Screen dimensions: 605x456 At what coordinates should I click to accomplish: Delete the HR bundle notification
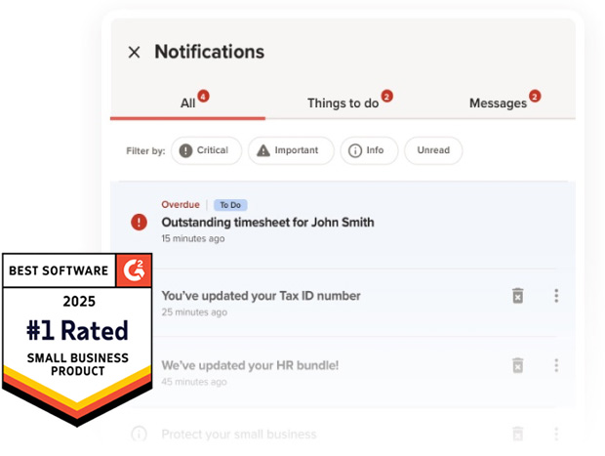[517, 365]
